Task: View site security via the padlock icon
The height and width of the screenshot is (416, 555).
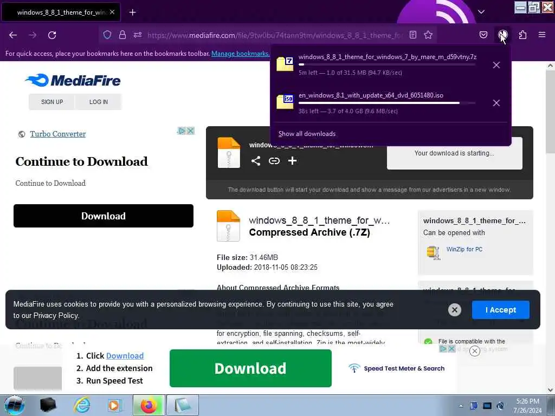Action: pos(122,35)
